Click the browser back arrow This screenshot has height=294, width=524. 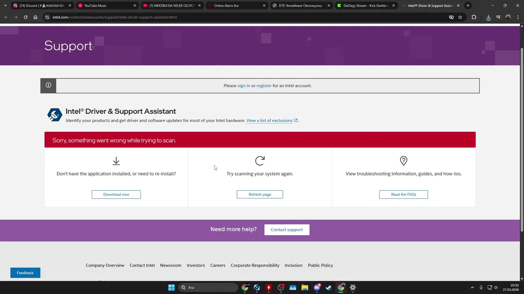(6, 17)
